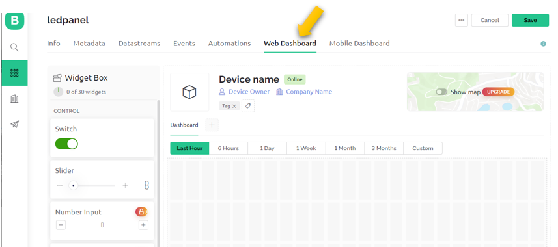Image resolution: width=558 pixels, height=247 pixels.
Task: Select the Web Dashboard tab
Action: (290, 44)
